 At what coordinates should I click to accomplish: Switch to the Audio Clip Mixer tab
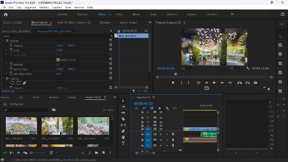pos(74,22)
